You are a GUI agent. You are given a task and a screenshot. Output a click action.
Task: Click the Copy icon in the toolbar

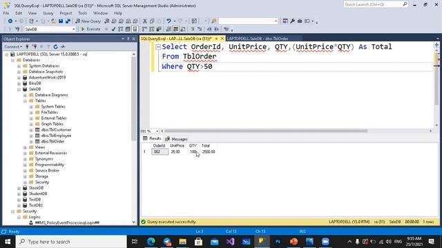[152, 21]
